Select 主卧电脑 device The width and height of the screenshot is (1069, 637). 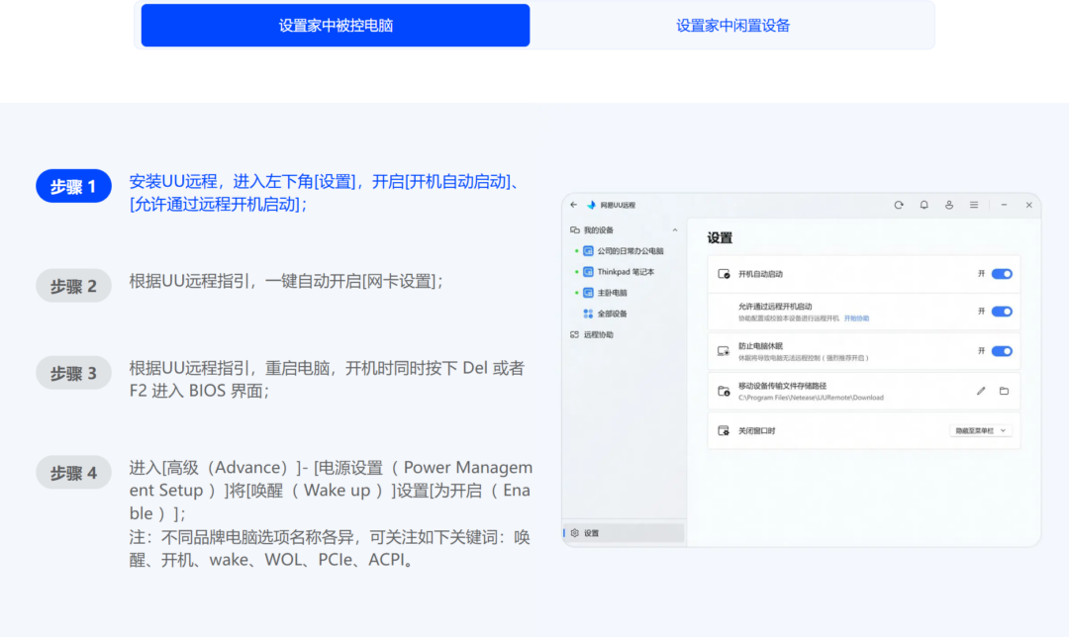click(612, 293)
